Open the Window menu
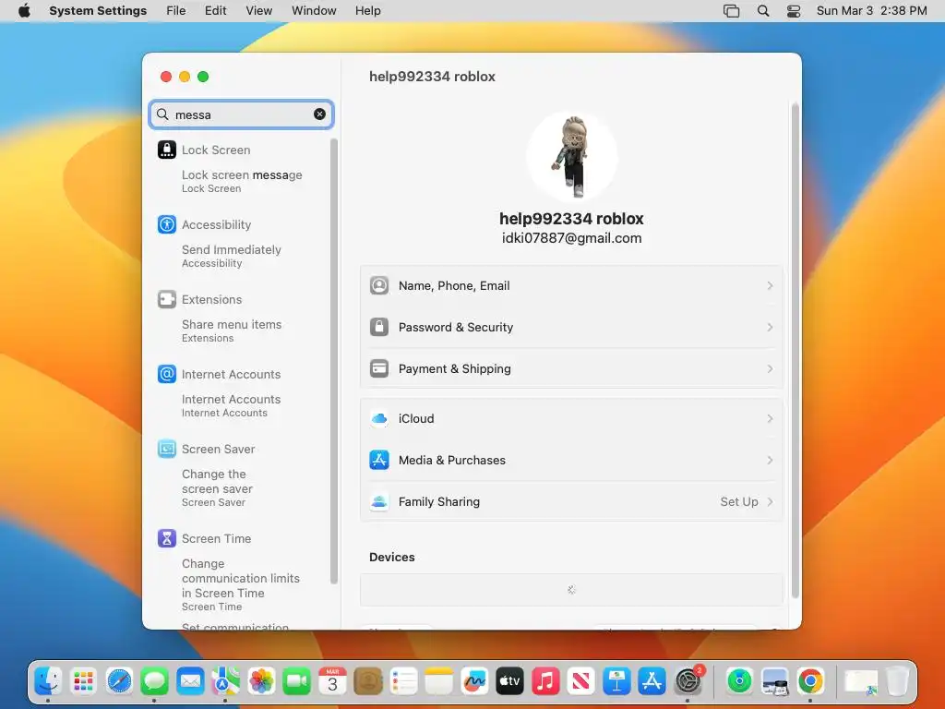This screenshot has width=945, height=709. click(314, 11)
